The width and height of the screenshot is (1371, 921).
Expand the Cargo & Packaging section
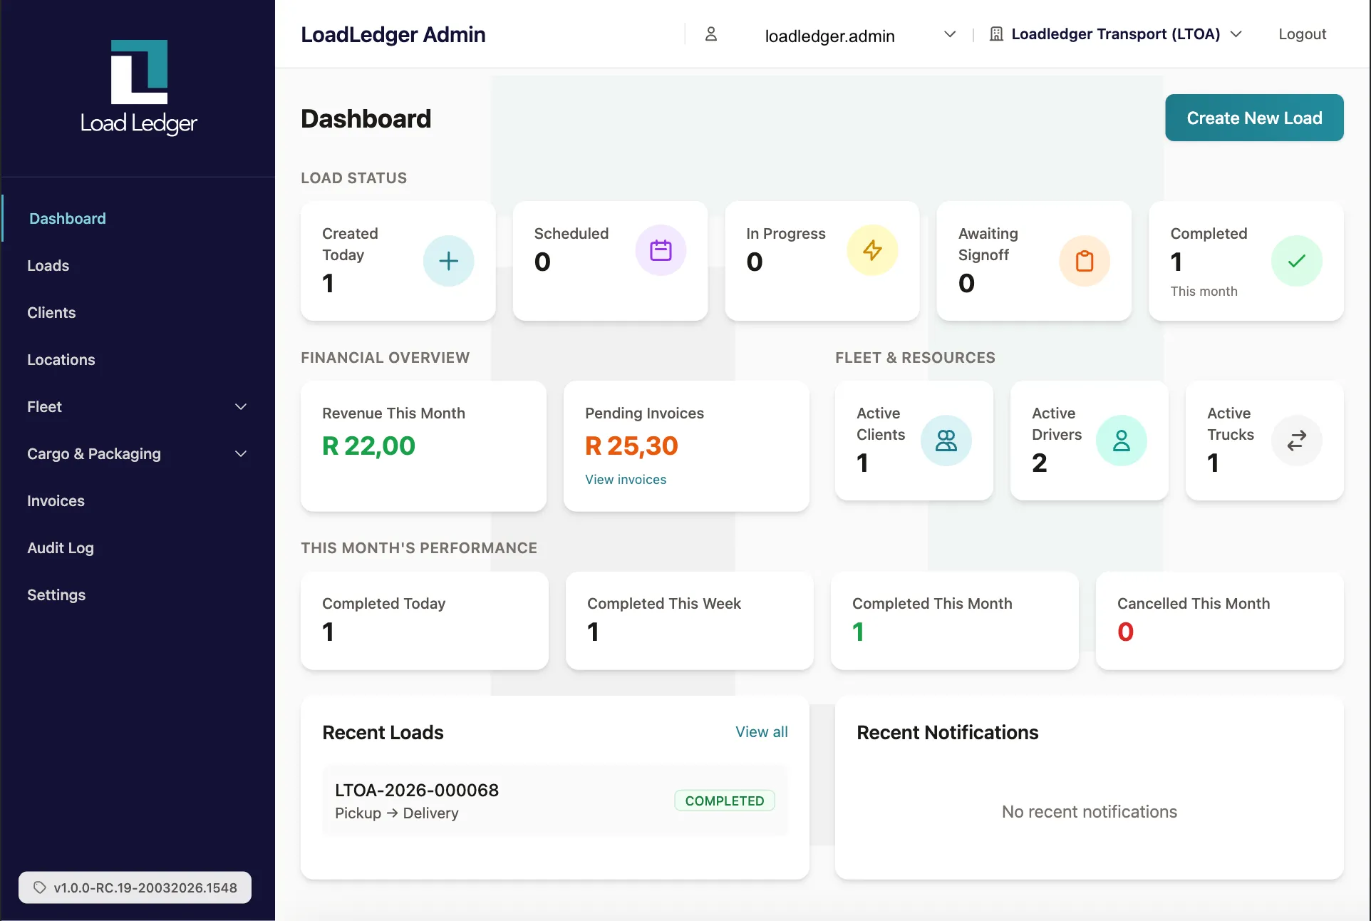(240, 453)
